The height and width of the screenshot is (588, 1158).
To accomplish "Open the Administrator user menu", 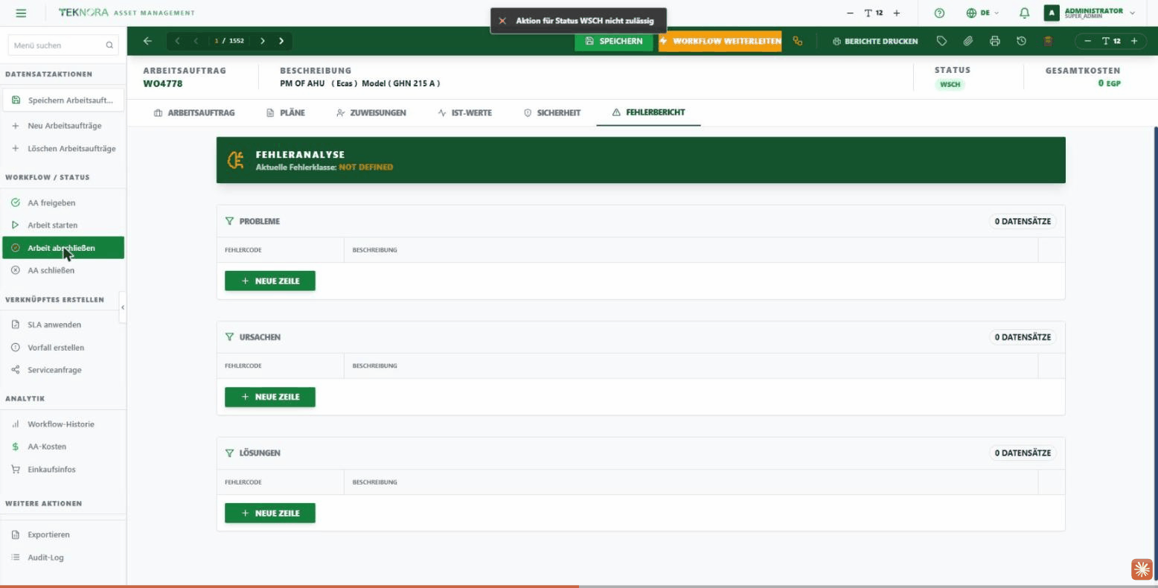I will click(1090, 13).
